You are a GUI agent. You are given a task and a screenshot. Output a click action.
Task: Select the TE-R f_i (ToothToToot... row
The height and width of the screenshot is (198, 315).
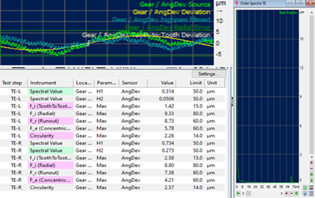112,158
